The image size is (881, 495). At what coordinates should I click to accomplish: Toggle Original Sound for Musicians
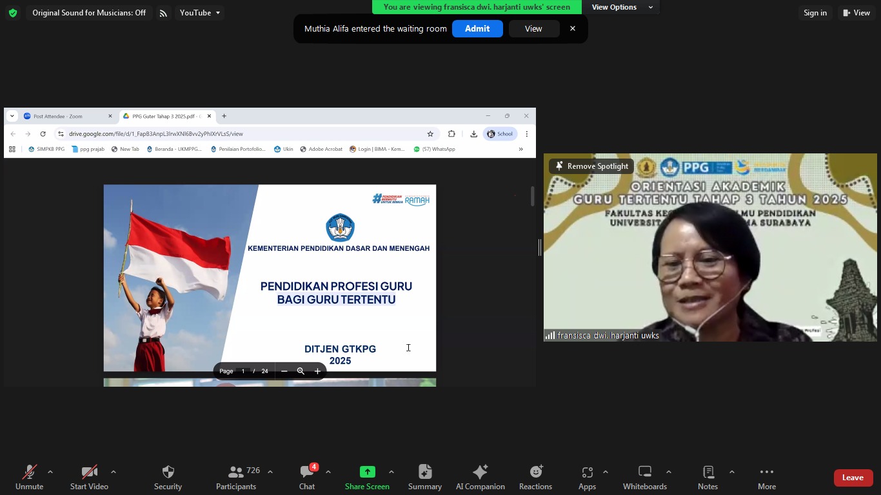[89, 13]
